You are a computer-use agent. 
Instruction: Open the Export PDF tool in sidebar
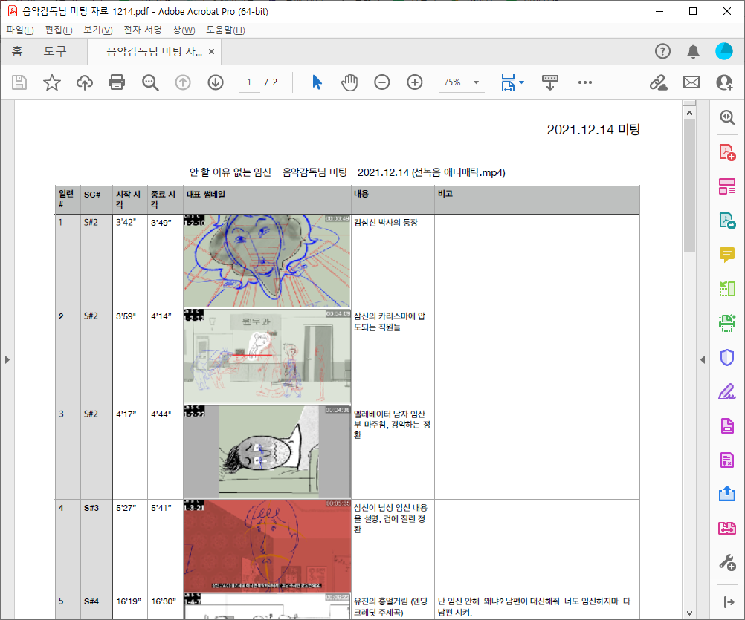click(727, 221)
